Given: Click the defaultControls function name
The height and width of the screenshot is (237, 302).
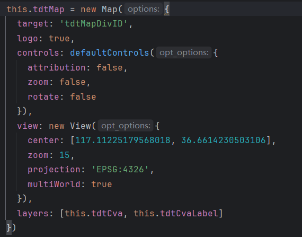Looking at the screenshot, I should click(x=109, y=53).
